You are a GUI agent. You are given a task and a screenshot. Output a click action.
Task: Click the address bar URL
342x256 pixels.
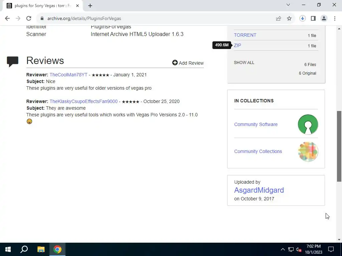pos(84,19)
